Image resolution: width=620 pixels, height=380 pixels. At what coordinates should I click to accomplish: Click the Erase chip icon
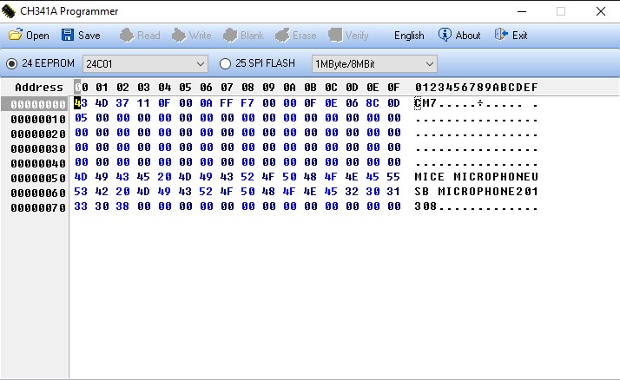tap(283, 36)
